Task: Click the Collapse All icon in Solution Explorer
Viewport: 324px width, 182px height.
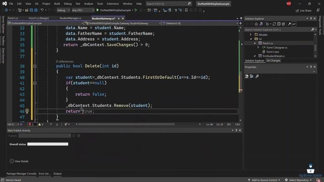Action: pyautogui.click(x=279, y=24)
